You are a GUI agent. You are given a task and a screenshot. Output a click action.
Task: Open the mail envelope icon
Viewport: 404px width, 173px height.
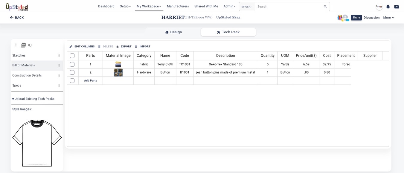coord(397,7)
